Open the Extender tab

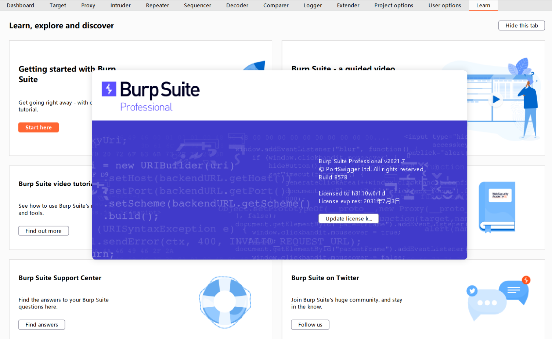point(348,6)
